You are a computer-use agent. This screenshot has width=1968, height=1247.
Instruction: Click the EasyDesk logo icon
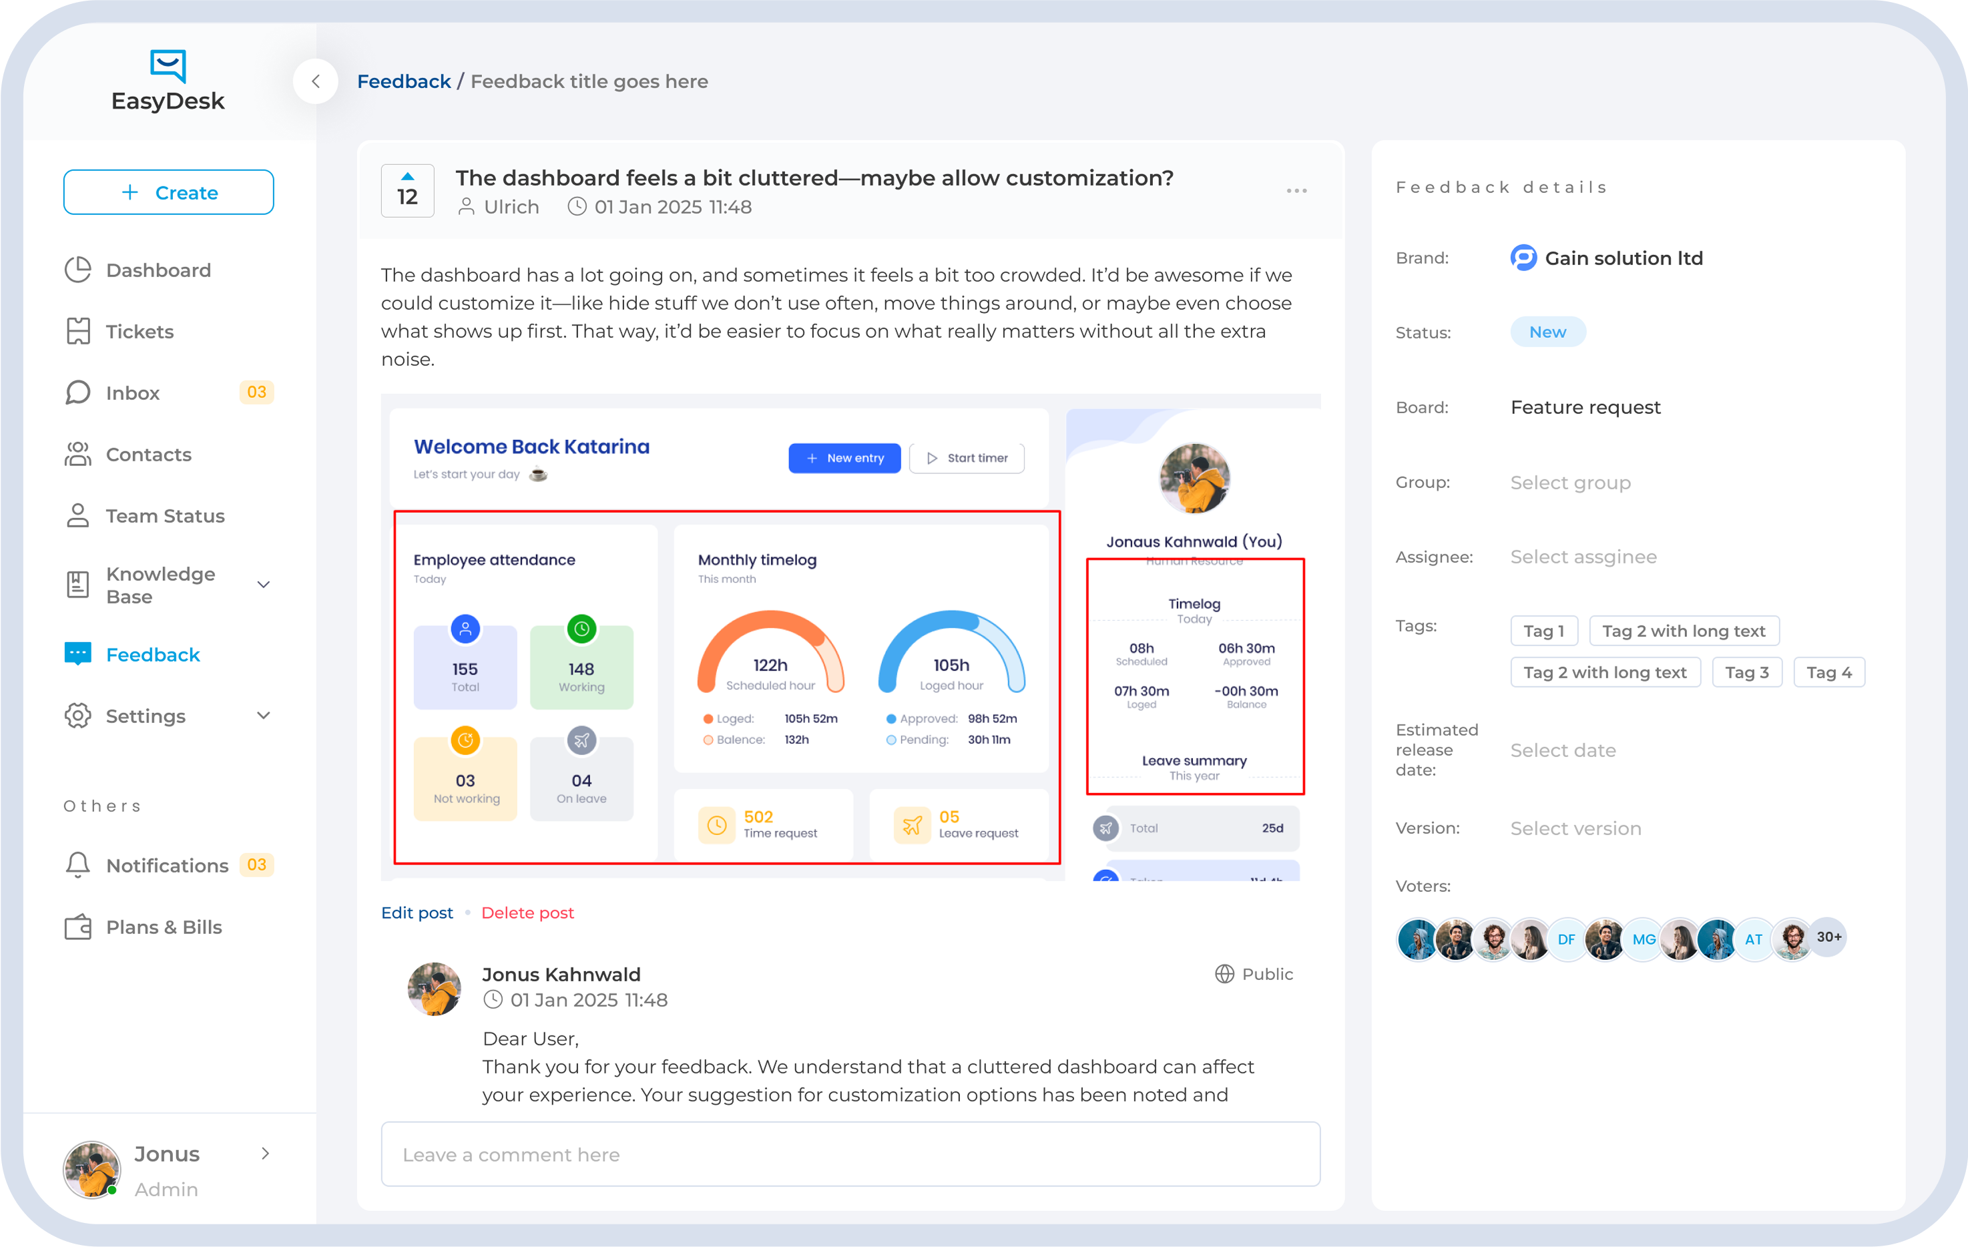168,63
